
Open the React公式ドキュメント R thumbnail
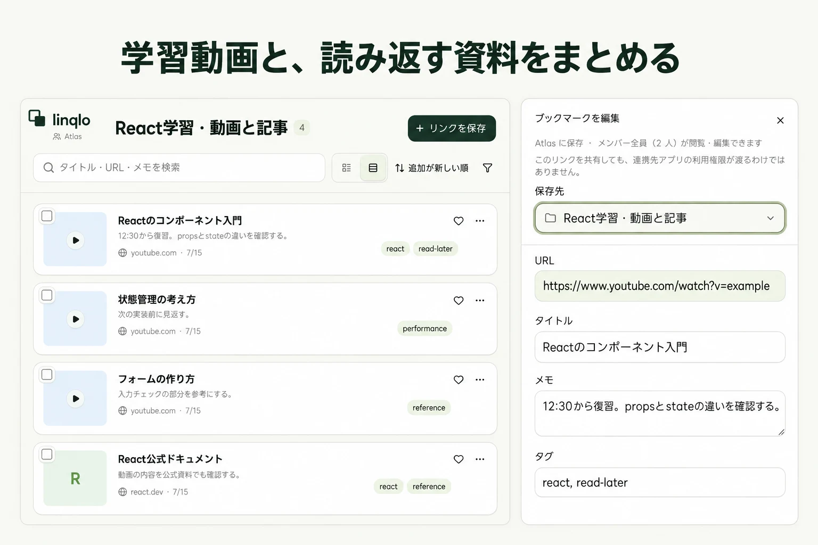click(x=76, y=478)
